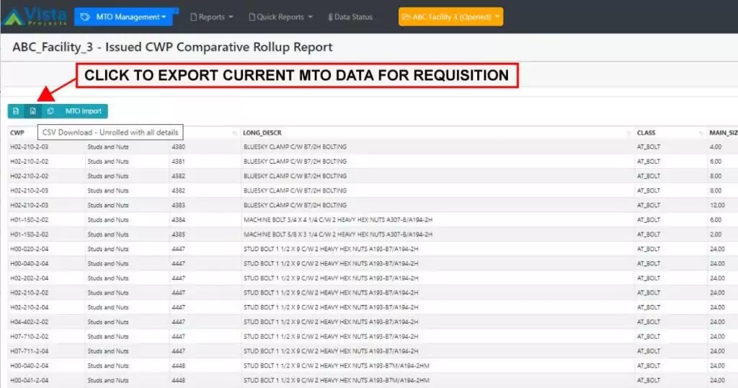Click BLUESKY CLAMP description in row 4380
The height and width of the screenshot is (388, 738).
coord(295,147)
